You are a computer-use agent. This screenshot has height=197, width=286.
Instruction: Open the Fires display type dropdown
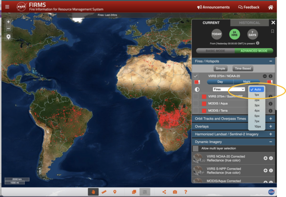(x=229, y=89)
